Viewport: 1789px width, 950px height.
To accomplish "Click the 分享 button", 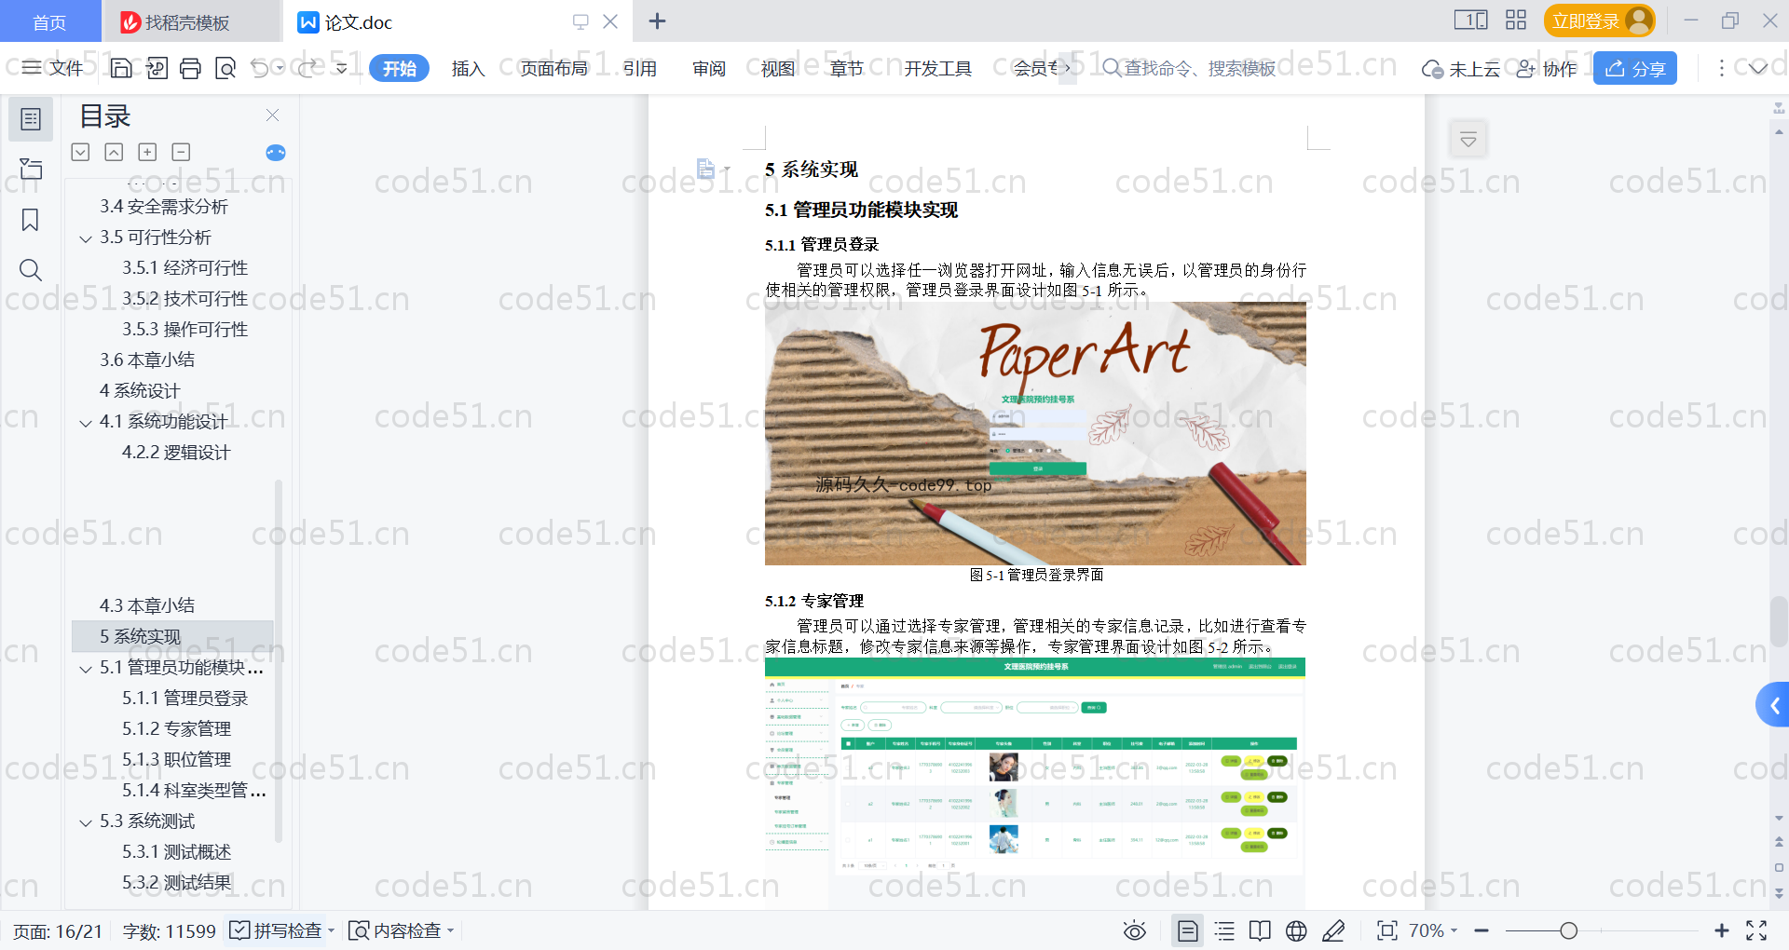I will (x=1635, y=68).
